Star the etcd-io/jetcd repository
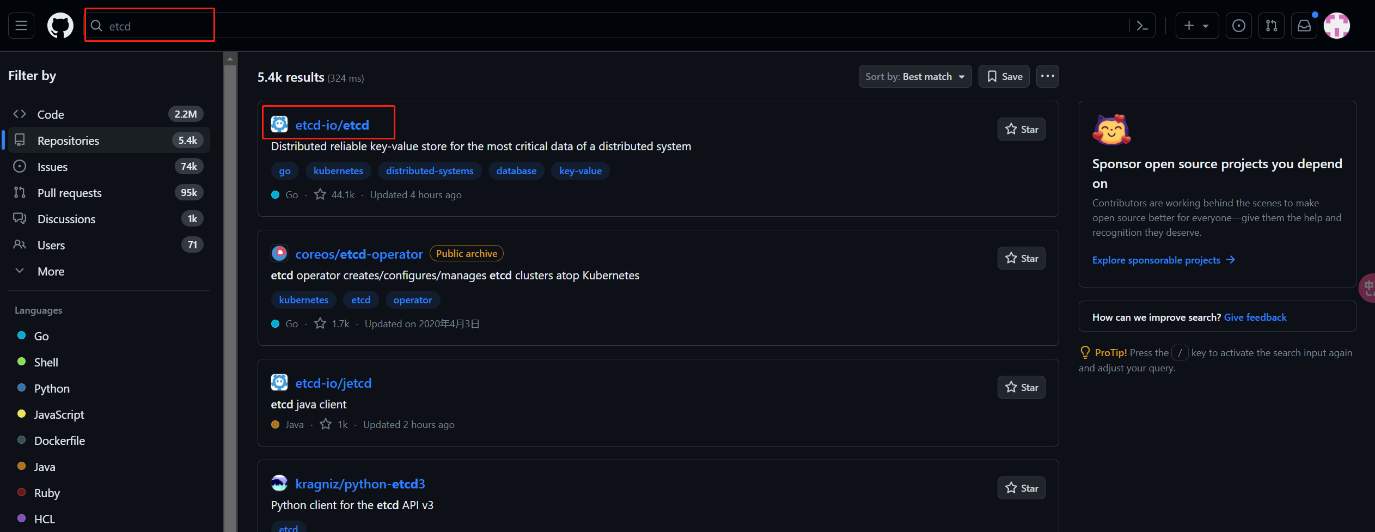Screen dimensions: 1375x532 pos(1021,387)
